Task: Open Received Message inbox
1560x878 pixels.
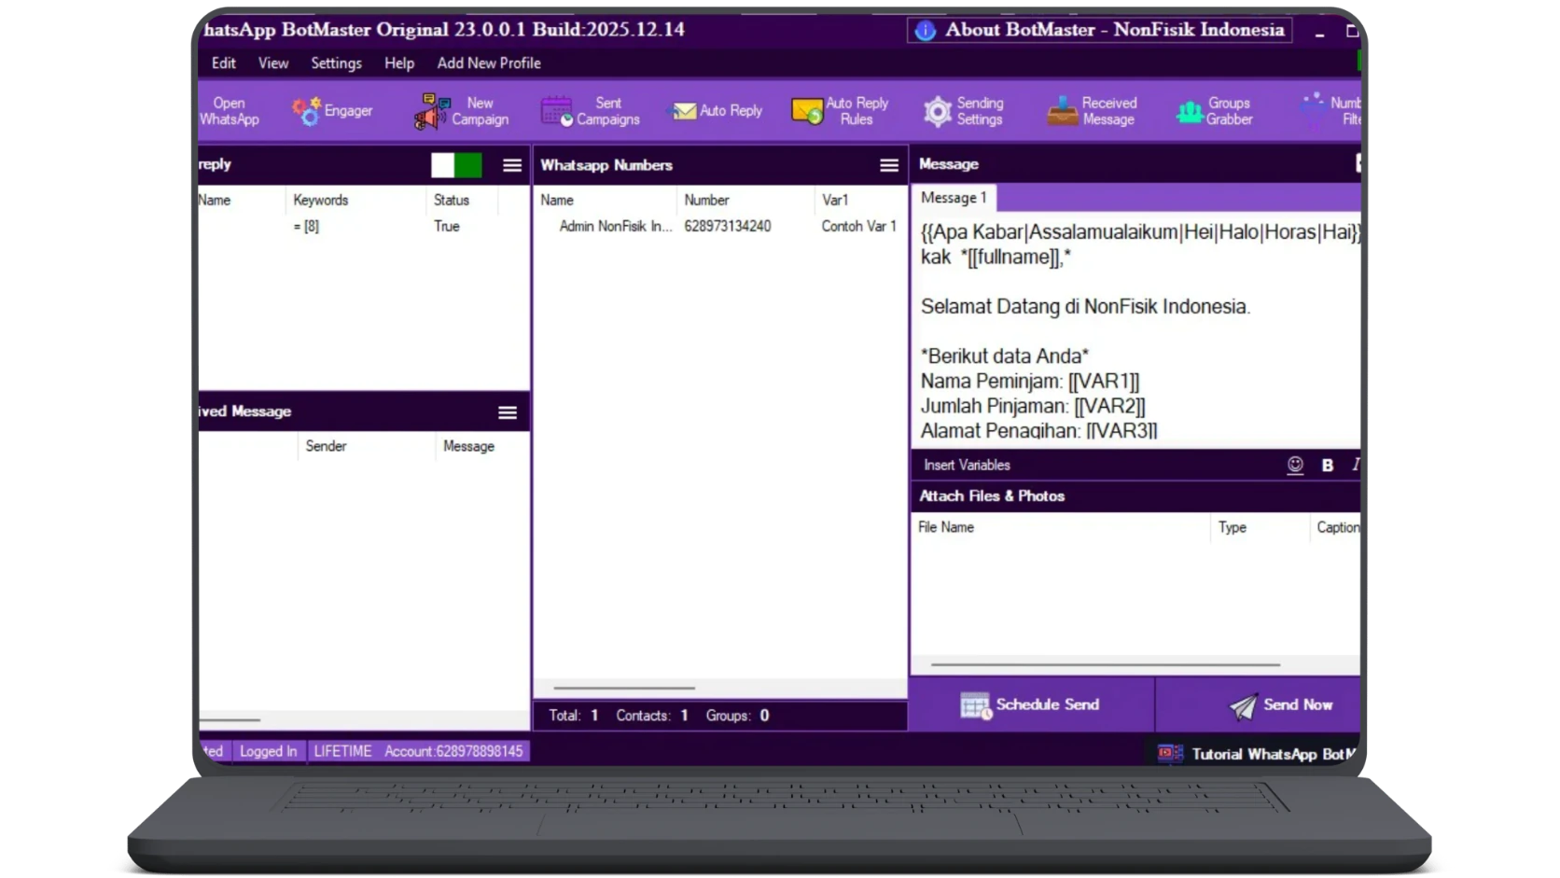Action: click(1092, 111)
